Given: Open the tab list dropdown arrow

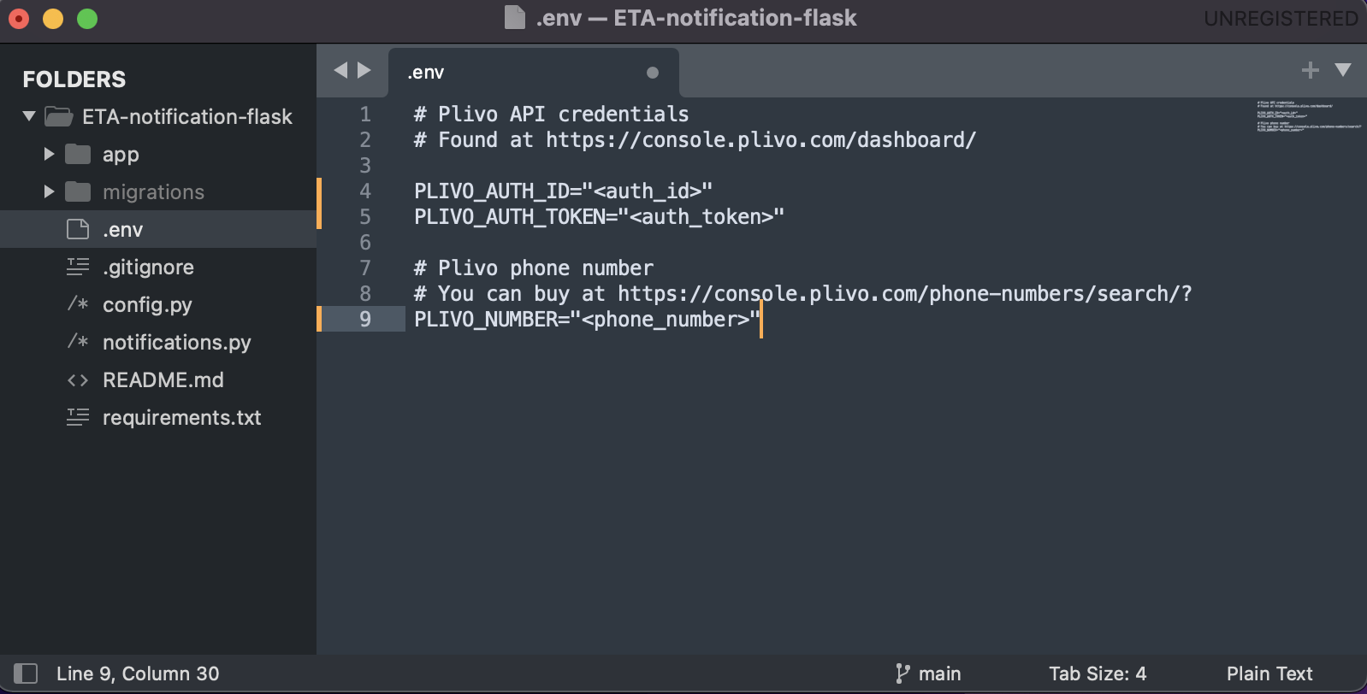Looking at the screenshot, I should click(1343, 70).
